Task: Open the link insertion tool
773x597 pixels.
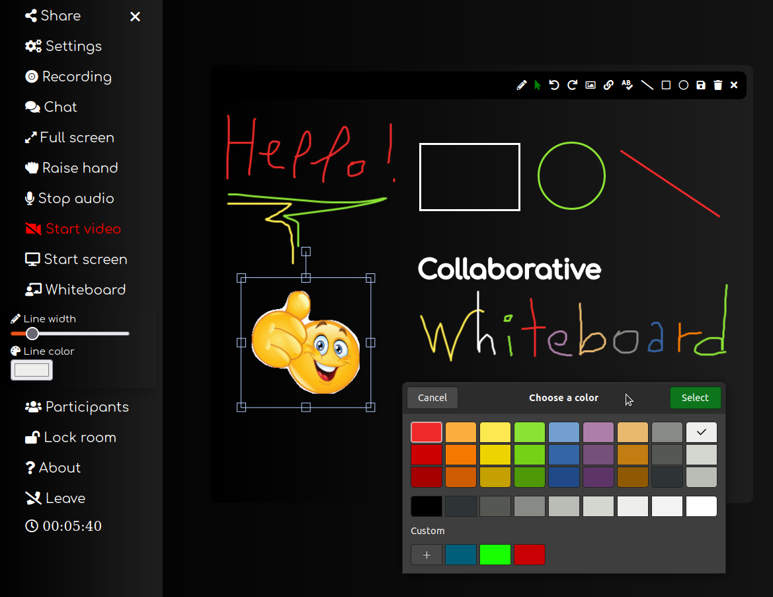Action: pyautogui.click(x=608, y=85)
